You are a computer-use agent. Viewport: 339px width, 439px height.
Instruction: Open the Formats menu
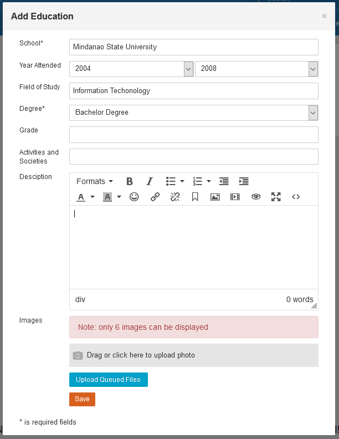click(94, 181)
